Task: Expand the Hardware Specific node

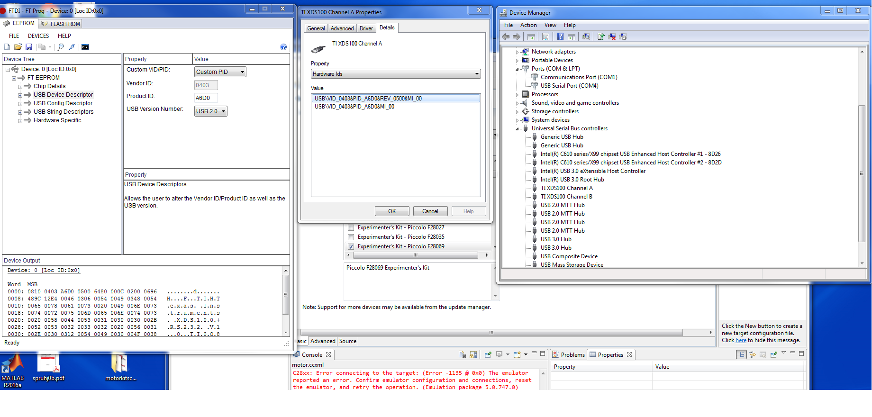Action: point(20,121)
